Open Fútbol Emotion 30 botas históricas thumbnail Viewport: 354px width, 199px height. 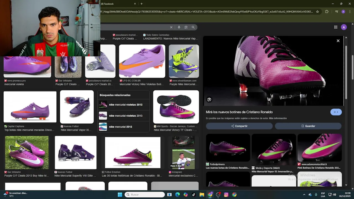[133, 153]
